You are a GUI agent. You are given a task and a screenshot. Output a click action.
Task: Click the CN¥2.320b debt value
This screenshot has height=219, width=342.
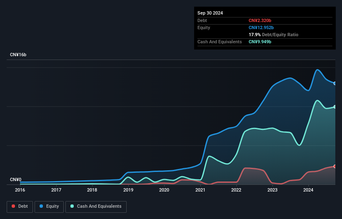click(x=260, y=20)
